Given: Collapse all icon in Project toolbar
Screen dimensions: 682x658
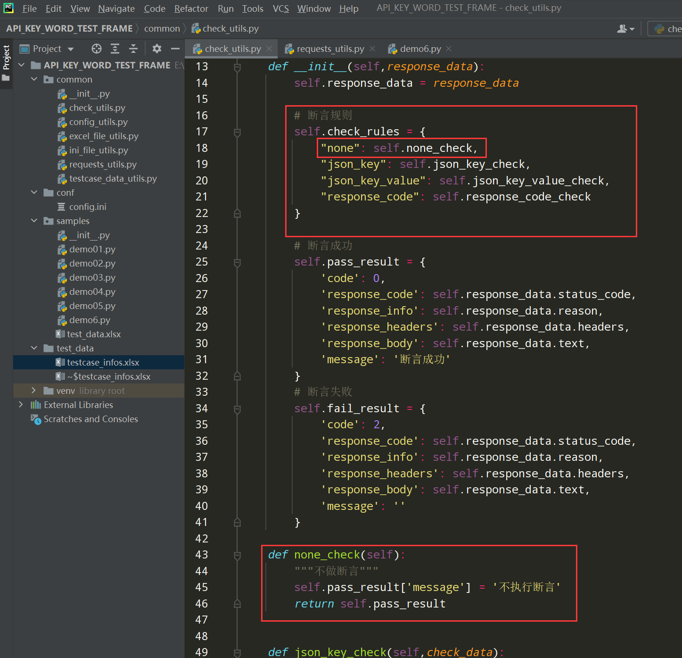Looking at the screenshot, I should point(133,49).
